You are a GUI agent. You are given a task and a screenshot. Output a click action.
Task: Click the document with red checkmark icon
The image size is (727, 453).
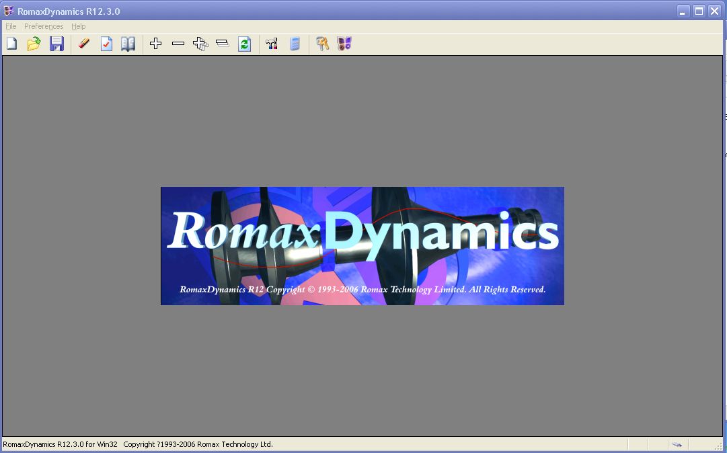click(107, 44)
